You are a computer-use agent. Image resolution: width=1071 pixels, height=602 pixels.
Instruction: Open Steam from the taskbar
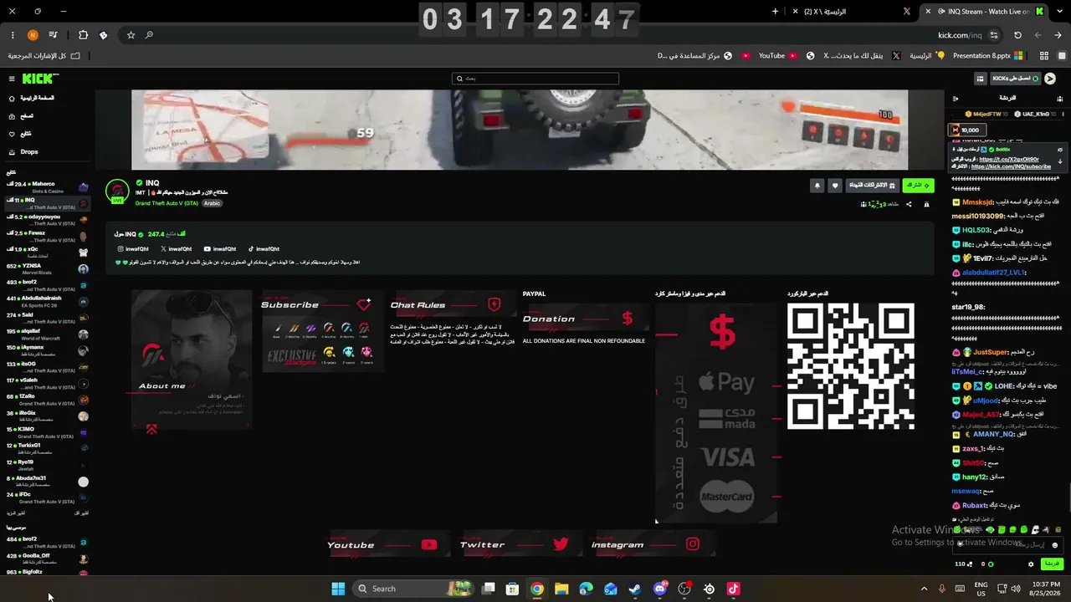tap(635, 589)
